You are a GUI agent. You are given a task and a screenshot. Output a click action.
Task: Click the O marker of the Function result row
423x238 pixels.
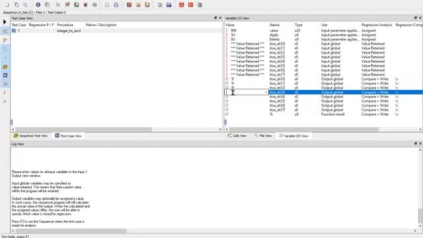[x=227, y=114]
